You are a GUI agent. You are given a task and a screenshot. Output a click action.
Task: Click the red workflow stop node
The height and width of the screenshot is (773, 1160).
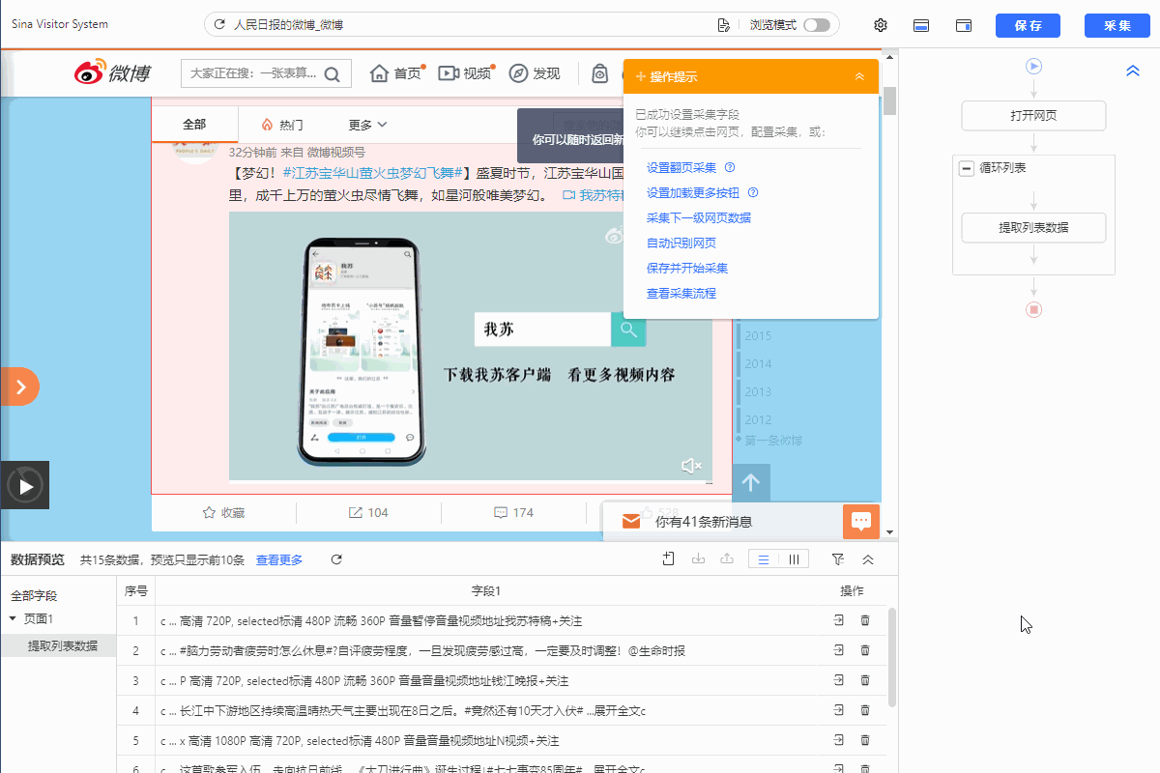(x=1034, y=310)
